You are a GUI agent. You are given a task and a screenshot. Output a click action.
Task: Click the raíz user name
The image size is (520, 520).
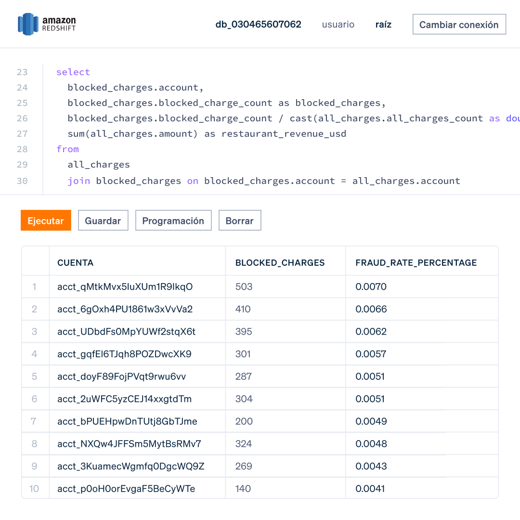pos(383,24)
